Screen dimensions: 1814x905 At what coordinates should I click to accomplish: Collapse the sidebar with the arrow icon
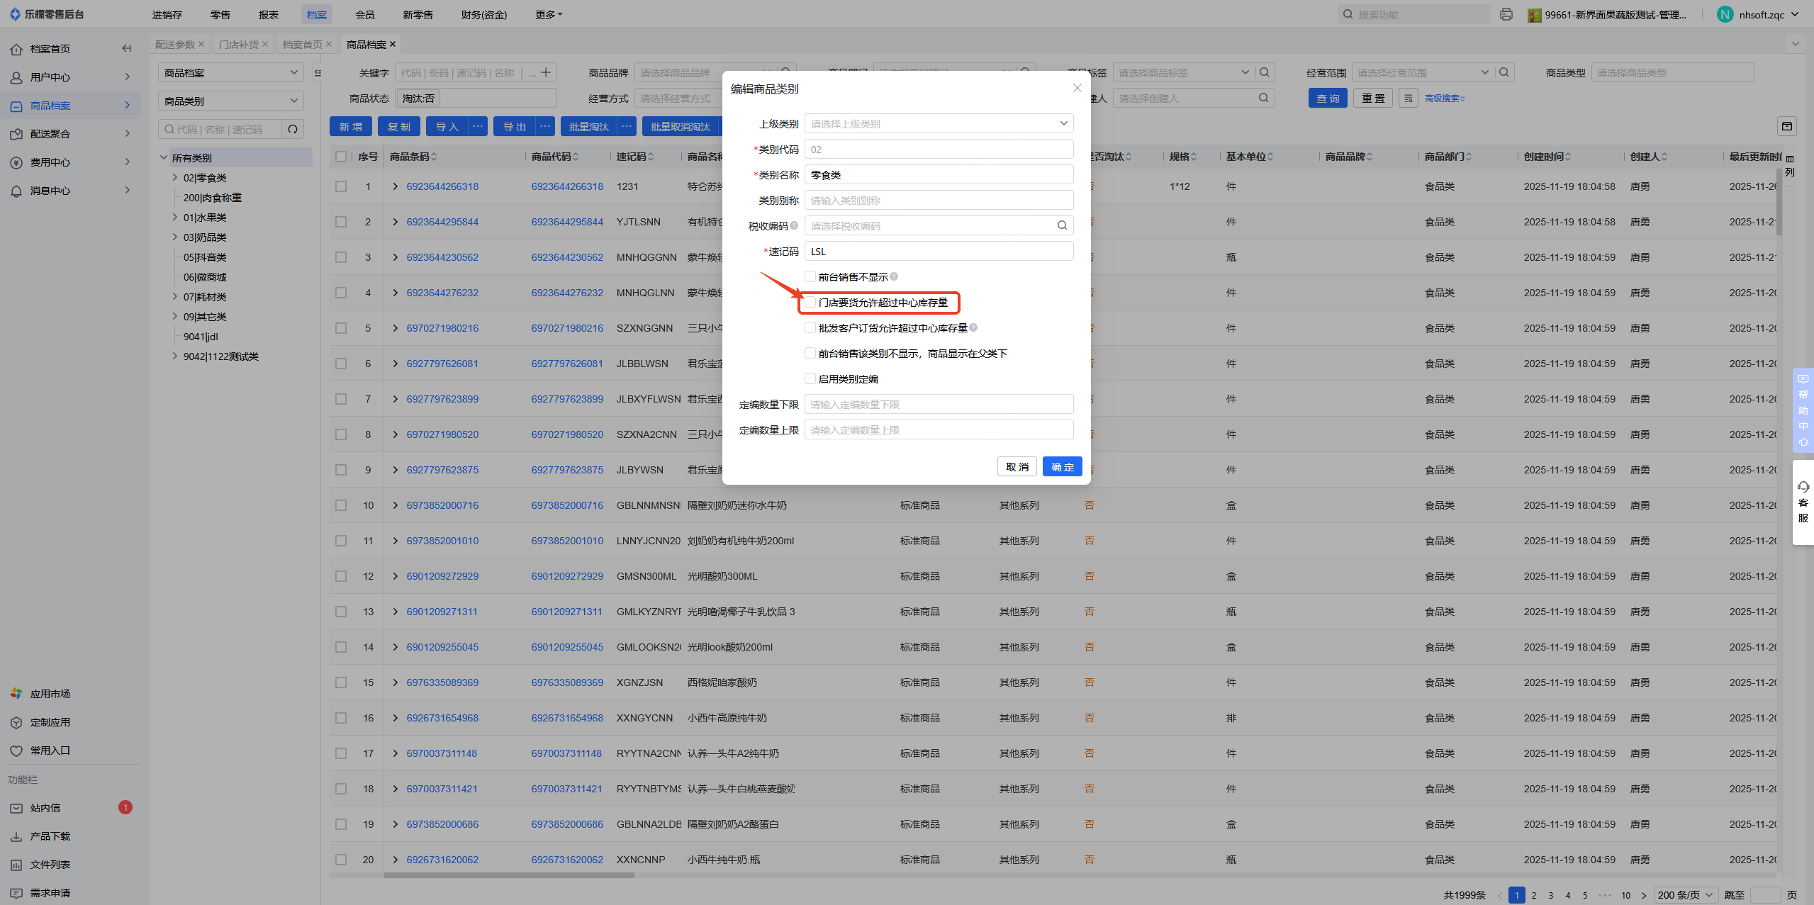point(126,49)
